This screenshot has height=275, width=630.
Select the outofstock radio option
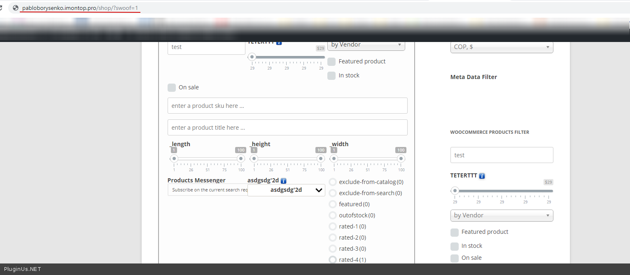(333, 215)
